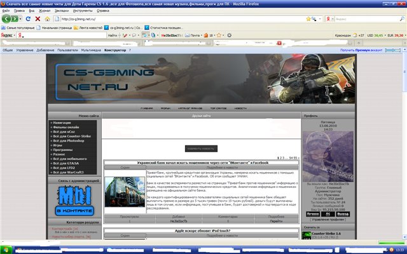Open the Статистика посещен... bookmark
The width and height of the screenshot is (407, 254).
(163, 28)
